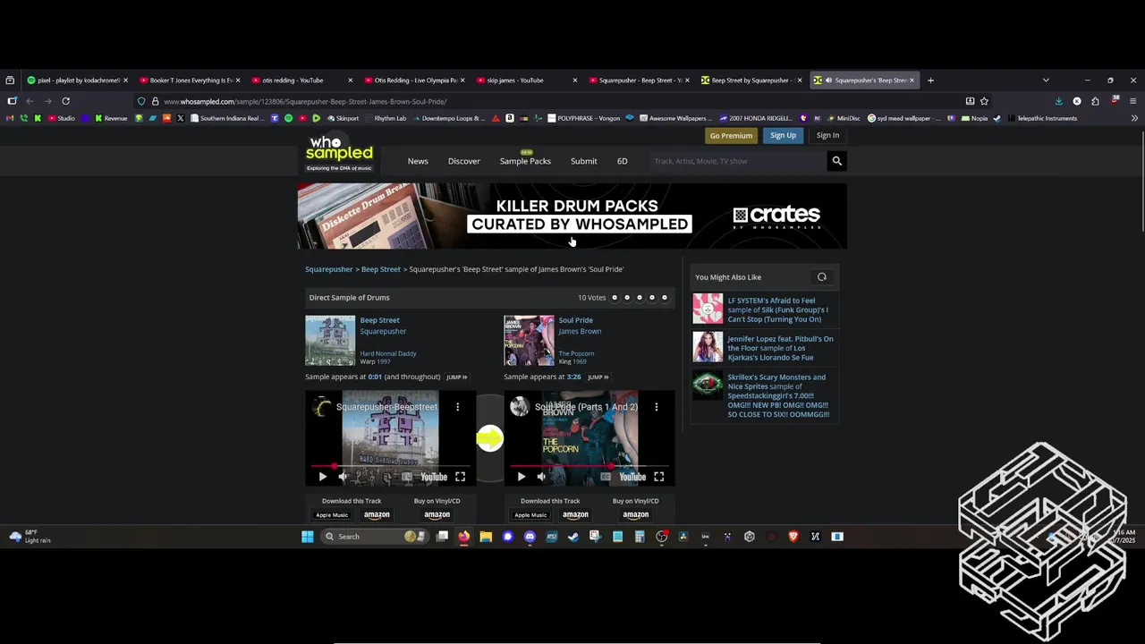Screen dimensions: 1145x644
Task: Click the Killer Drum Packs Crates banner
Action: (x=572, y=216)
